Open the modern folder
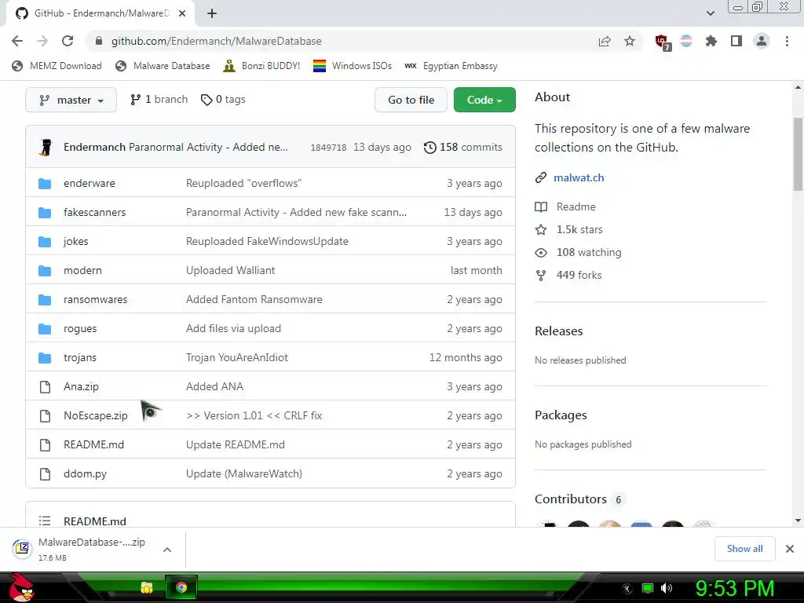The height and width of the screenshot is (603, 804). pyautogui.click(x=82, y=270)
